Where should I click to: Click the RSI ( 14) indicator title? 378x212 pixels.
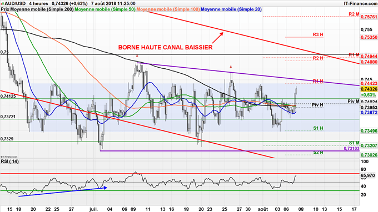pyautogui.click(x=9, y=161)
